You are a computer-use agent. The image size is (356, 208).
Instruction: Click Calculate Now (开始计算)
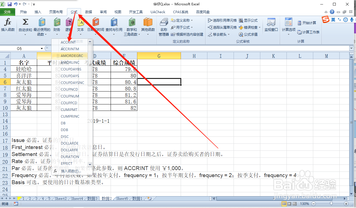pos(307,23)
